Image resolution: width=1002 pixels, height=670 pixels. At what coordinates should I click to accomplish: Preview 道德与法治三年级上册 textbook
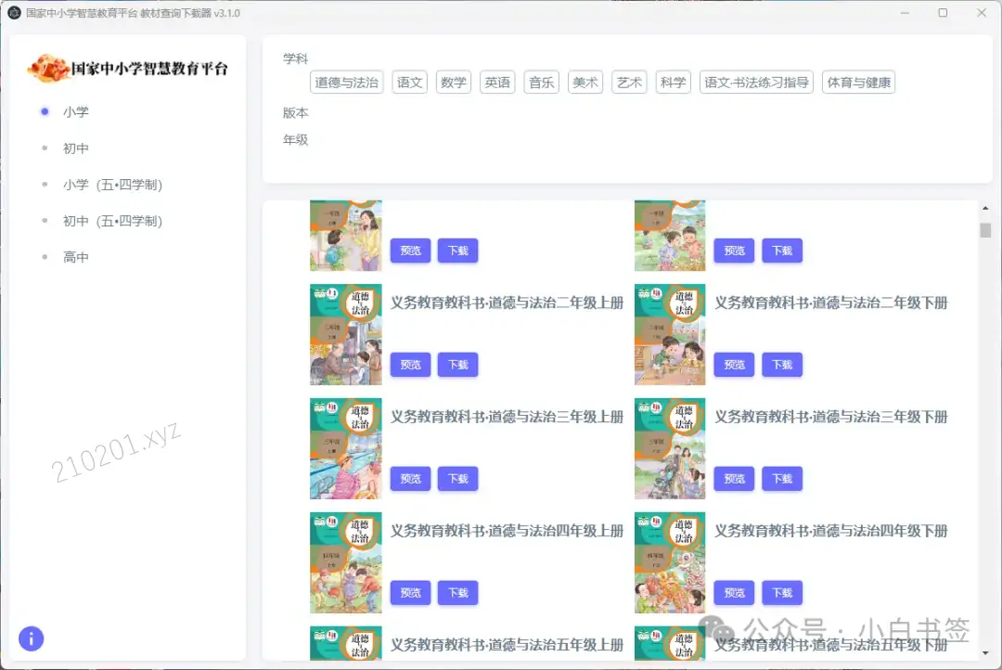pos(410,478)
